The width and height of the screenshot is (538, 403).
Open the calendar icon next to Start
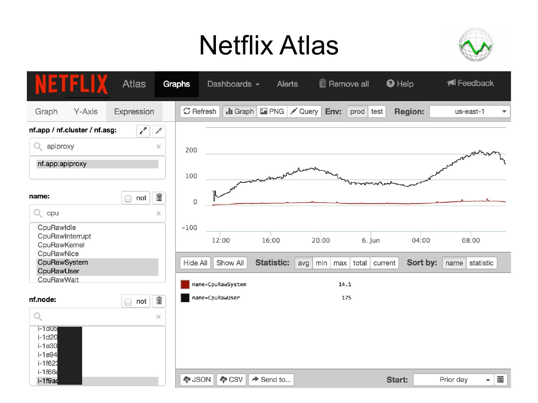[x=500, y=380]
